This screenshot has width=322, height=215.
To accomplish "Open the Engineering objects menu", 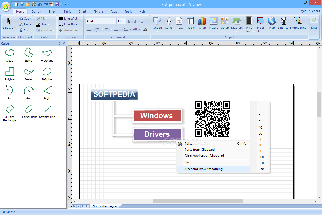I will point(298,24).
